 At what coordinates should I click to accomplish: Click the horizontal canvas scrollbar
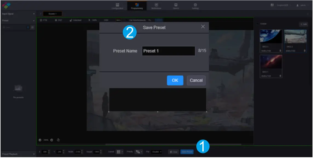tap(173, 144)
